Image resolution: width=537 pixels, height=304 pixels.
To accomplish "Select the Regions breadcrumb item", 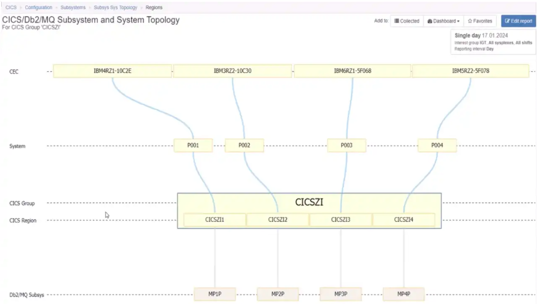I will (154, 8).
